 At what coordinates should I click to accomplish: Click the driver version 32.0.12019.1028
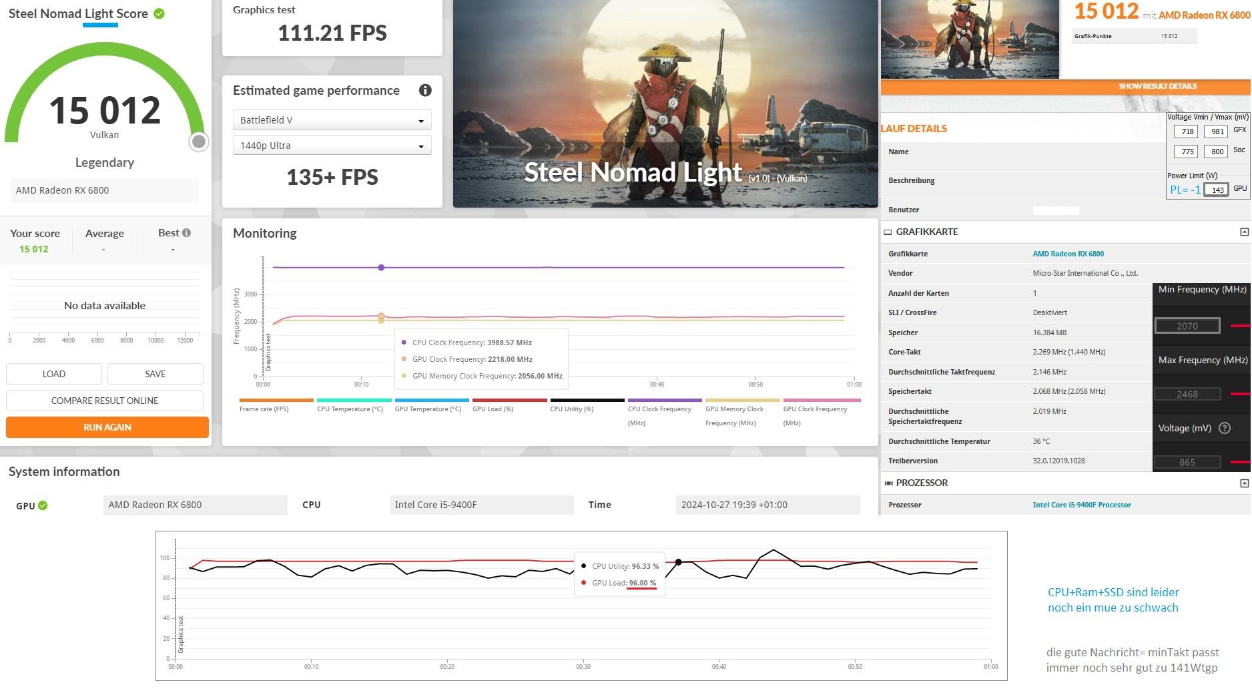1060,461
